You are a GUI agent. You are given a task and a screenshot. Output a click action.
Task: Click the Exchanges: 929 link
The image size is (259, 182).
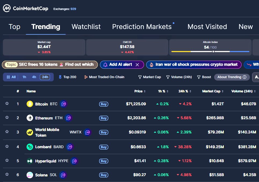[x=65, y=9]
